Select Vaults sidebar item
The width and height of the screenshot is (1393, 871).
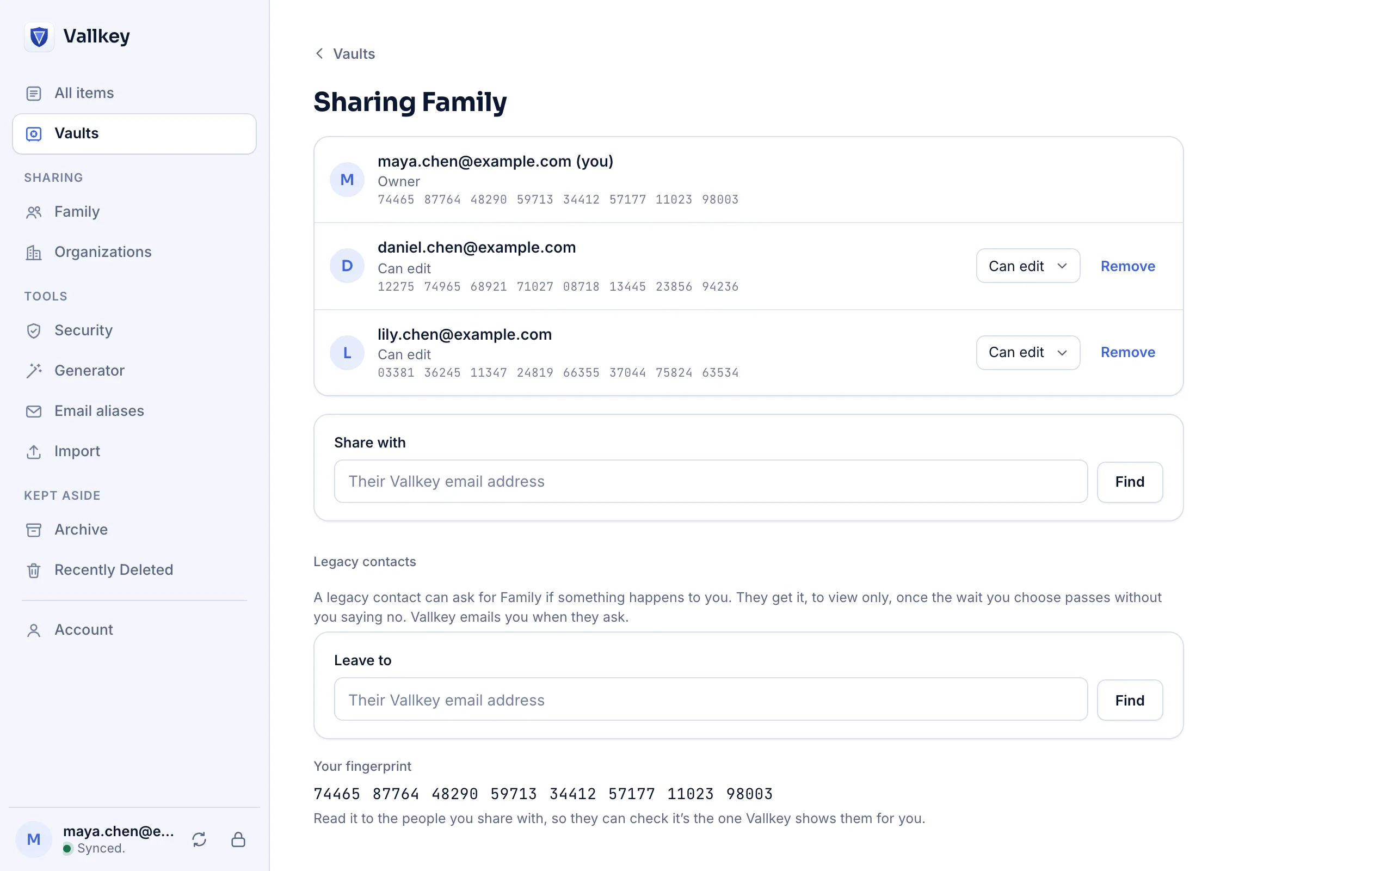point(134,134)
